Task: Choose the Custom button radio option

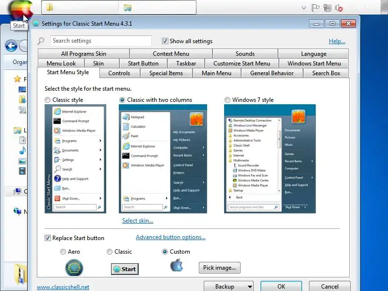Action: click(164, 252)
